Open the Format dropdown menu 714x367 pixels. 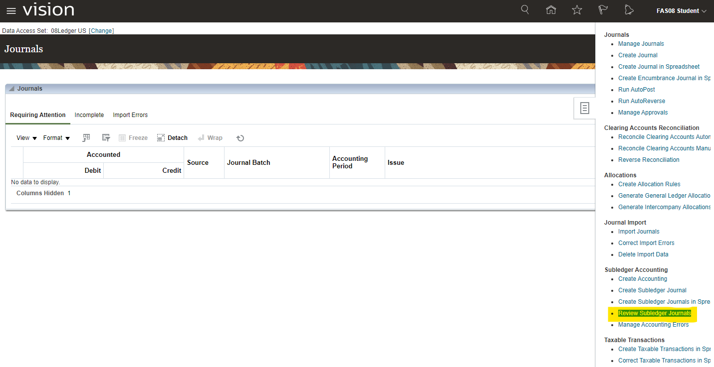(x=56, y=138)
